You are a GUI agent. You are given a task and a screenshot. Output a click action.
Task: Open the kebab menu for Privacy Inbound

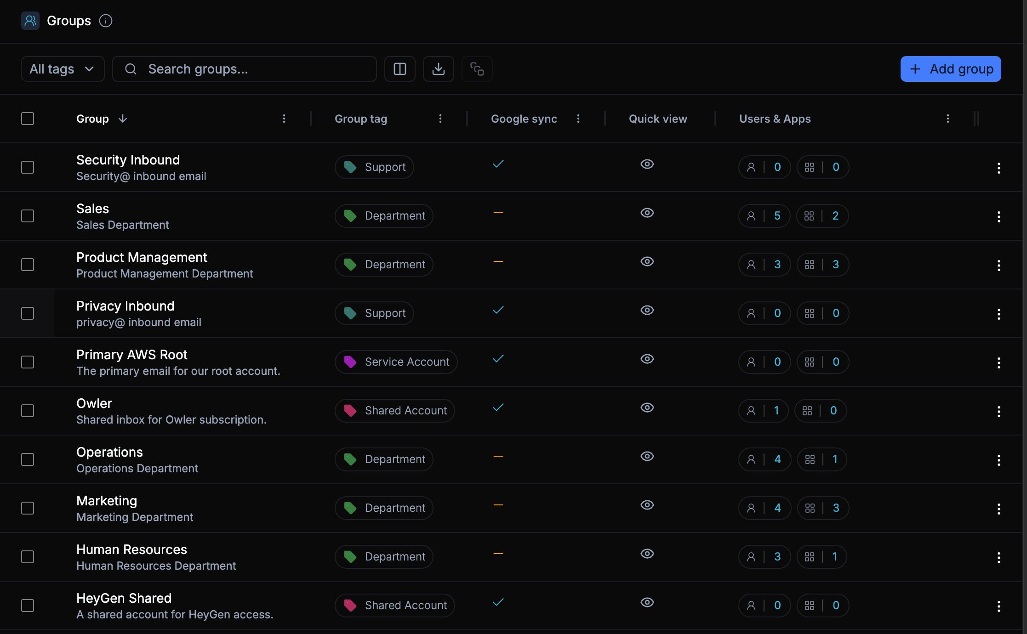(x=998, y=313)
